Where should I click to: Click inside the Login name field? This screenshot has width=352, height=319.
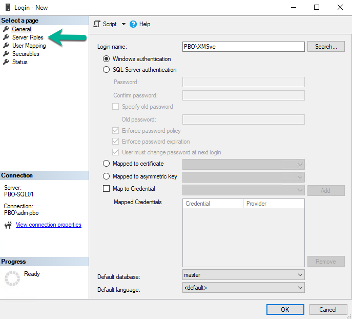click(x=243, y=47)
